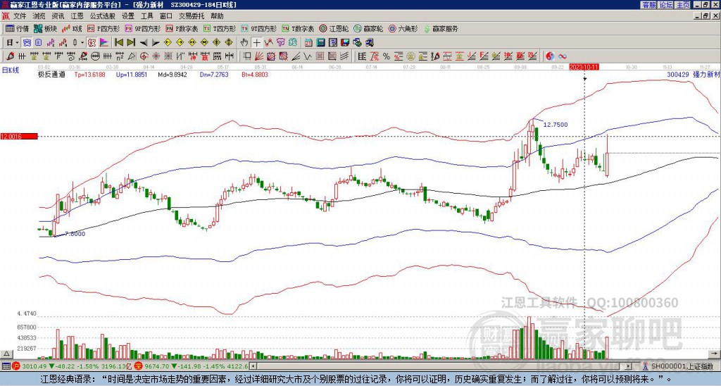Click the infinity loop icon

click(x=563, y=56)
